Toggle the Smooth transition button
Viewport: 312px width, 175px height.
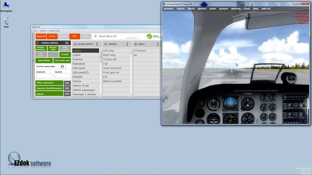(x=41, y=49)
